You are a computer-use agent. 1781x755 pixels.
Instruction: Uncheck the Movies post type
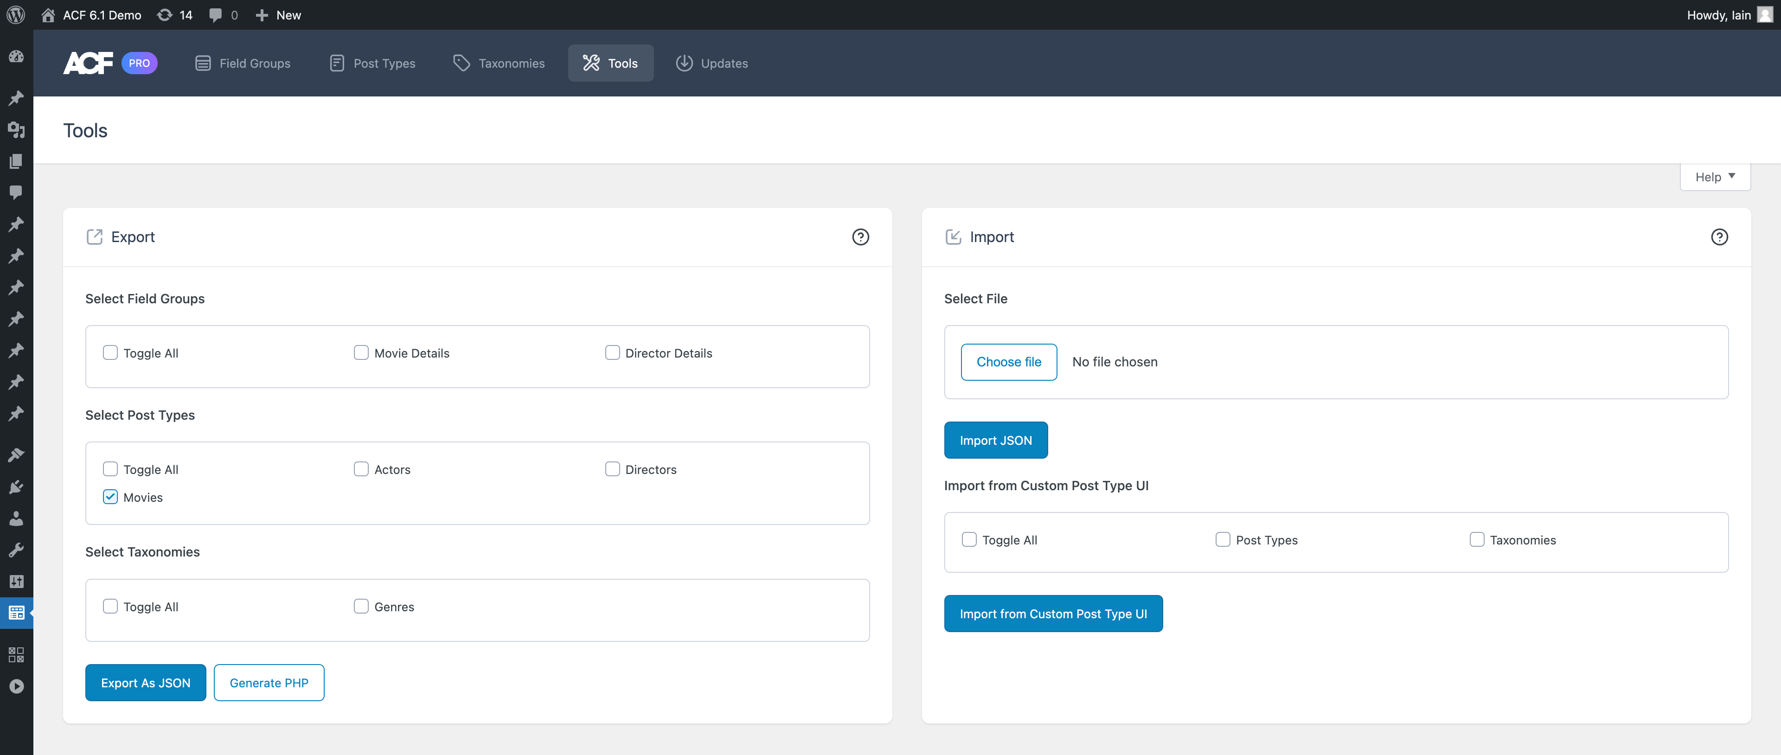tap(110, 496)
